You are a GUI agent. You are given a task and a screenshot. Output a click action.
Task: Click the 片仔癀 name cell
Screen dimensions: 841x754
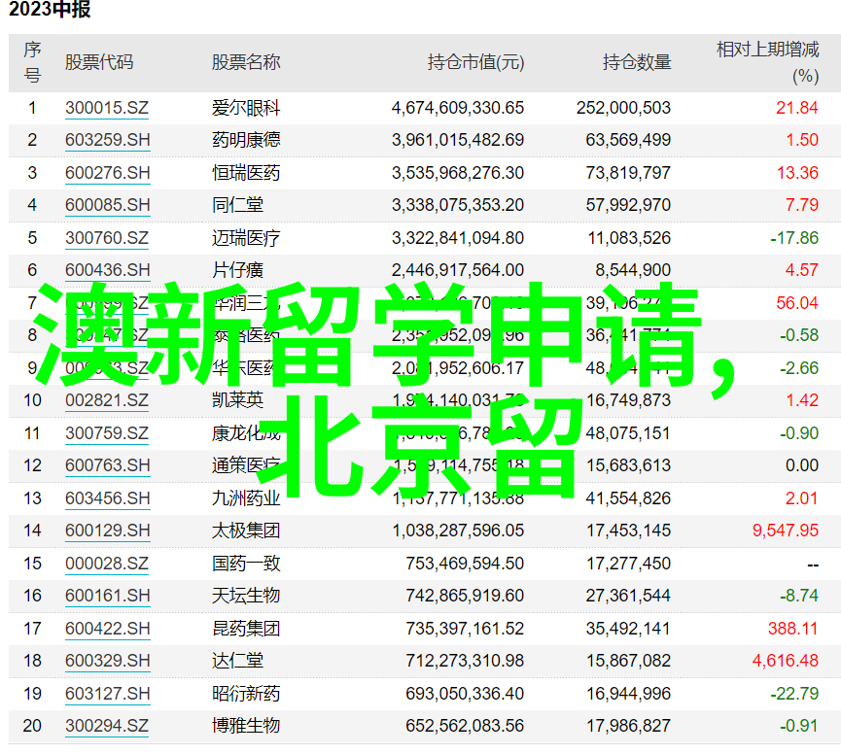237,270
